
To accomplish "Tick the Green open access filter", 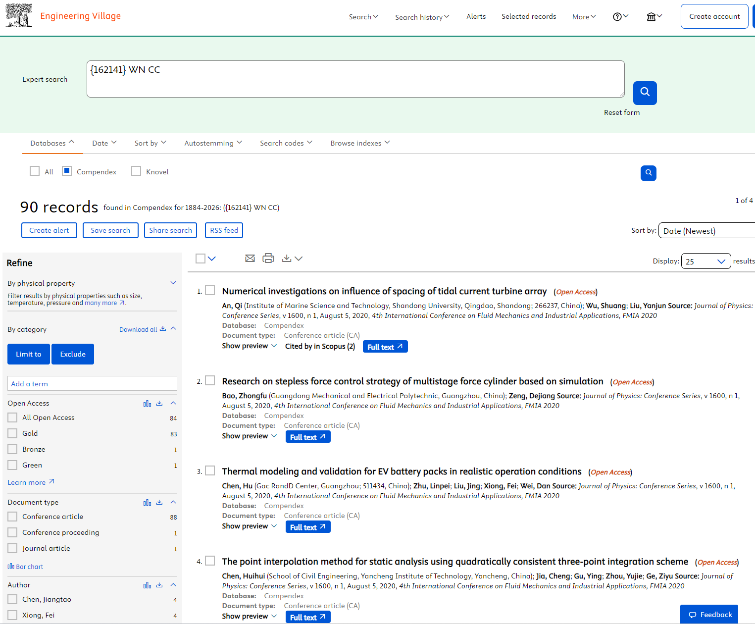I will coord(12,465).
